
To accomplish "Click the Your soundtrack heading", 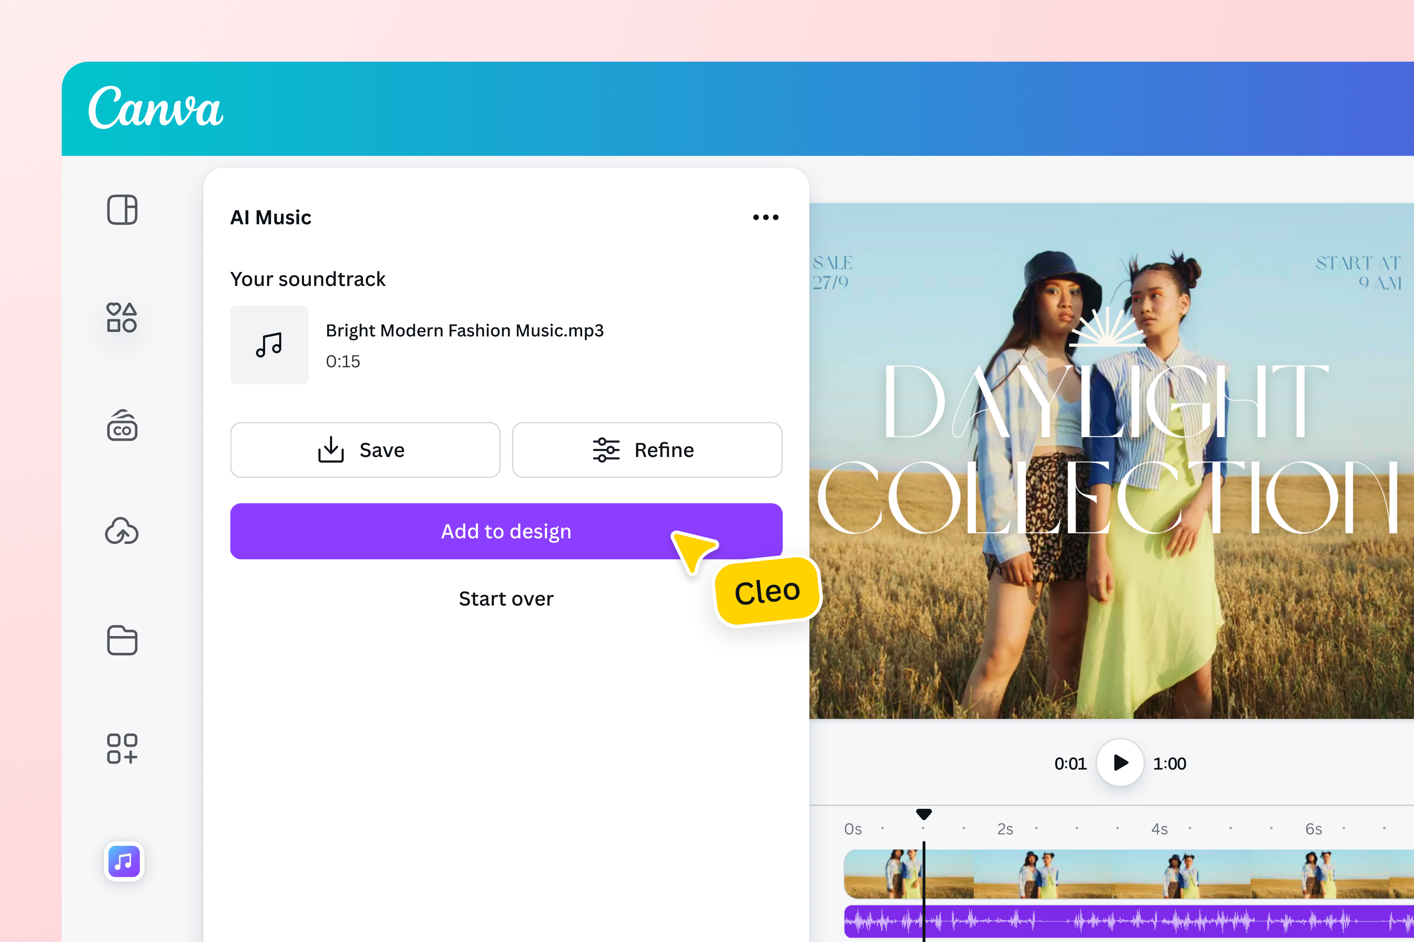I will pos(308,279).
